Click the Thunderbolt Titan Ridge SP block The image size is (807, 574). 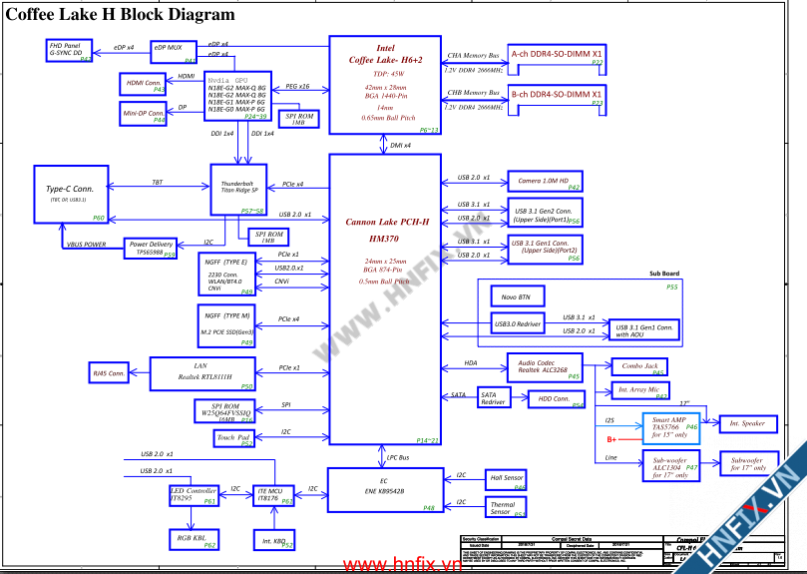point(239,188)
